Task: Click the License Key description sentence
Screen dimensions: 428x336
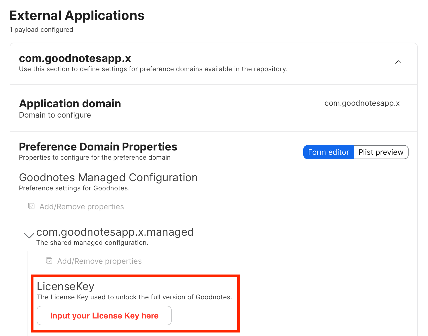Action: click(x=134, y=297)
